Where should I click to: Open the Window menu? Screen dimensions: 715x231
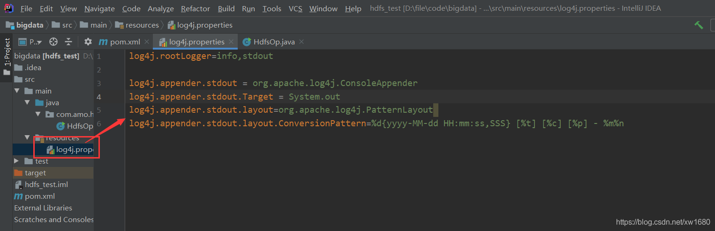tap(324, 8)
